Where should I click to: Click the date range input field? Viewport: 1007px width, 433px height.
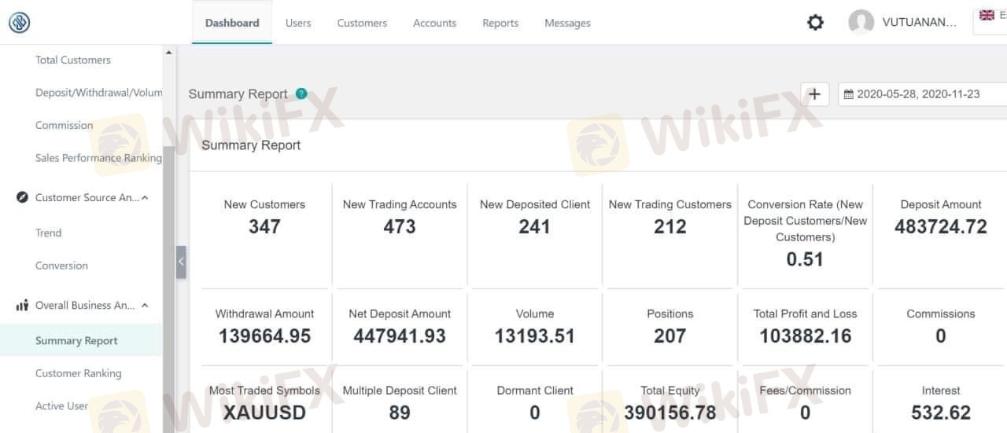[x=922, y=94]
